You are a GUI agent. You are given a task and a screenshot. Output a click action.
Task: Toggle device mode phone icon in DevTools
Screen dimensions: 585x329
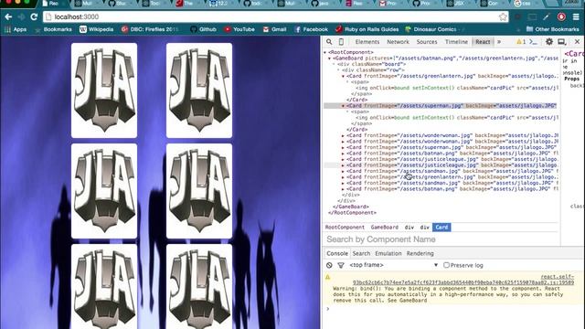pos(341,42)
